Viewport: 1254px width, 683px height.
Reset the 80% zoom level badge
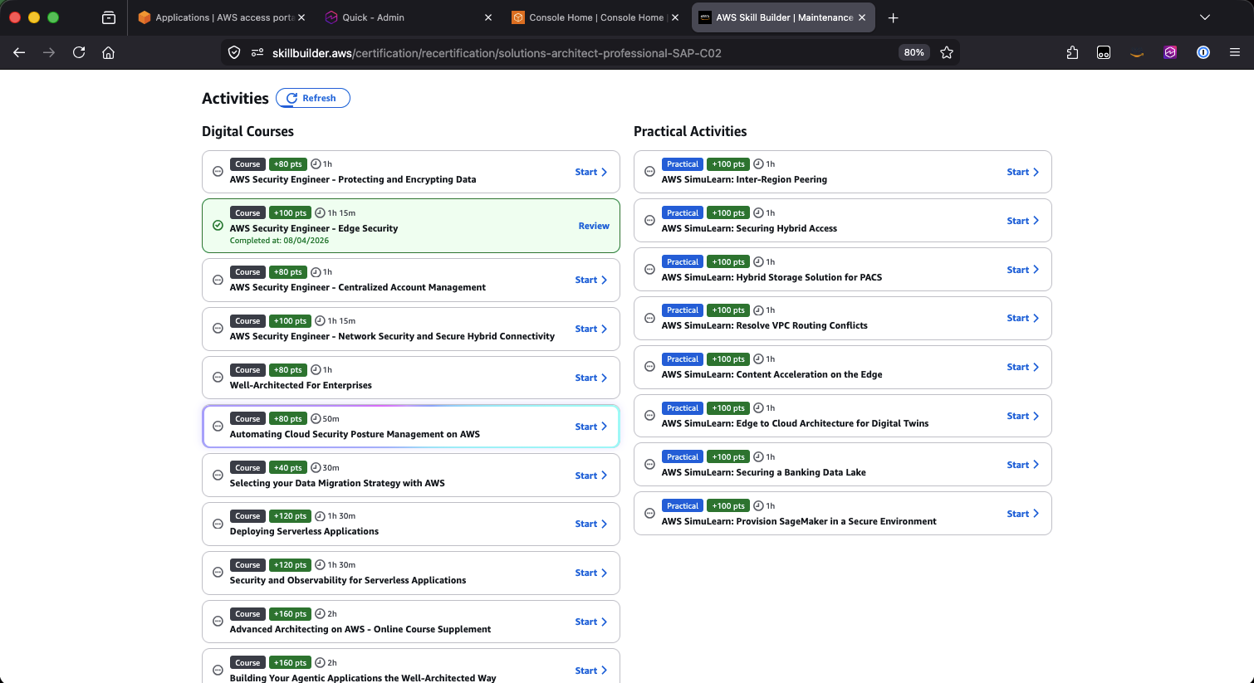914,52
